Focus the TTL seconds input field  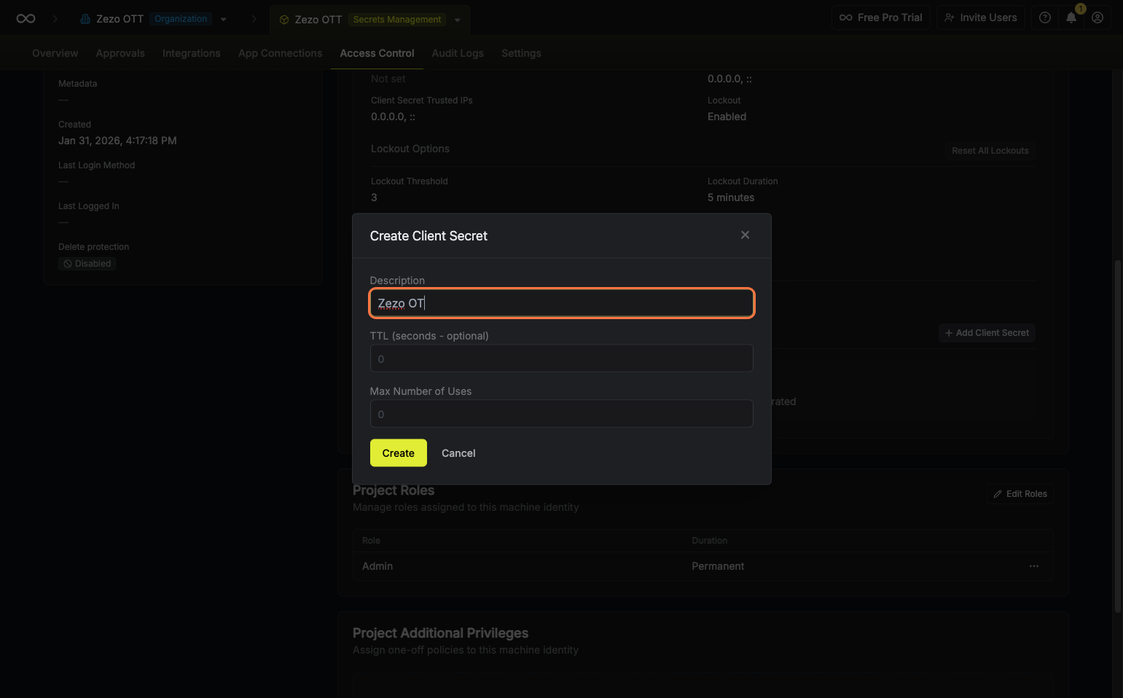click(x=561, y=358)
